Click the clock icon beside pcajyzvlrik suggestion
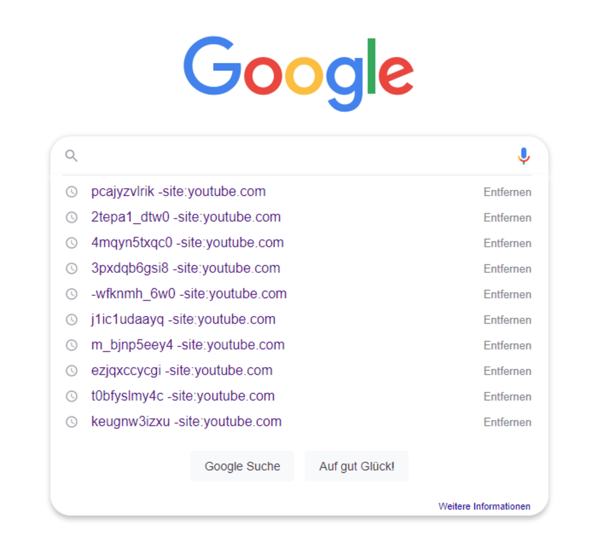 [72, 191]
